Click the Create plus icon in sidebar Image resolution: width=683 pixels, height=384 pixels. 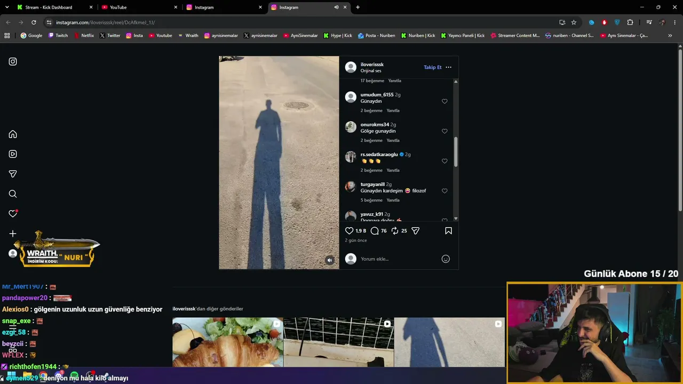point(13,234)
